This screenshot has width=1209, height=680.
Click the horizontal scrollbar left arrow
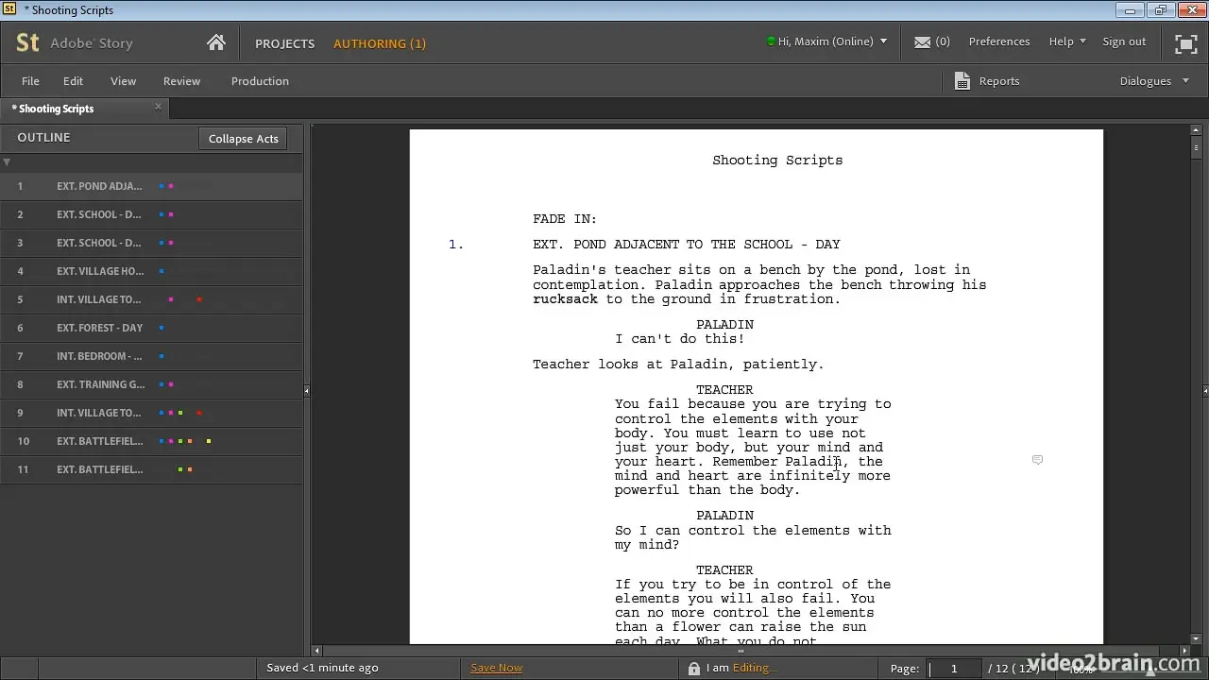(x=317, y=651)
